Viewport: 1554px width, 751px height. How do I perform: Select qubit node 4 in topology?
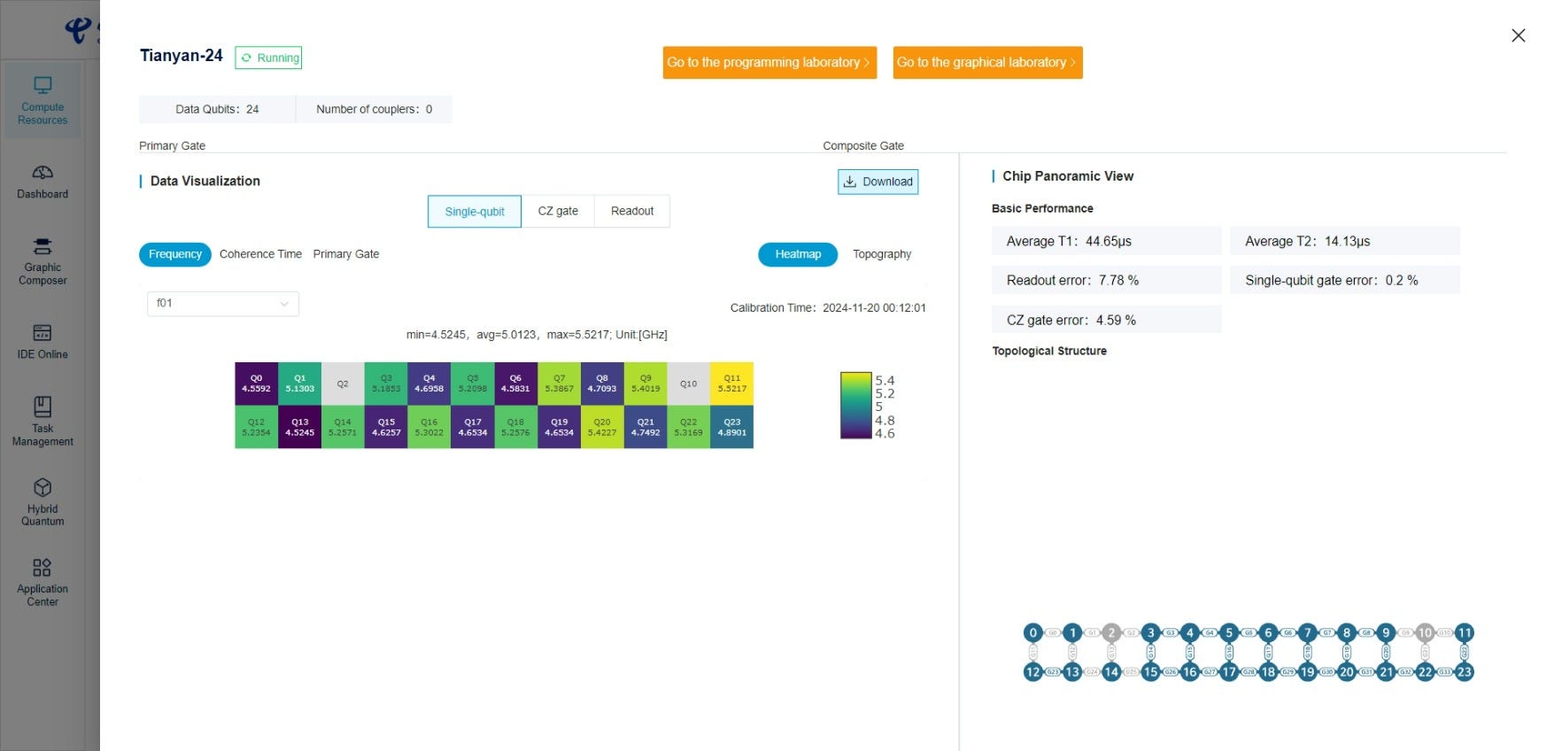click(x=1190, y=632)
